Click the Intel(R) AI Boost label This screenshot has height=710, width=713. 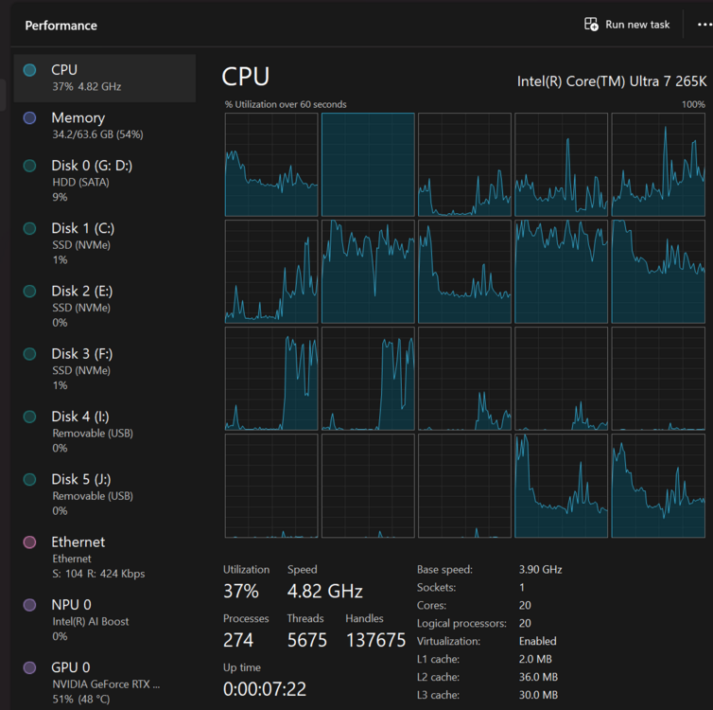91,622
